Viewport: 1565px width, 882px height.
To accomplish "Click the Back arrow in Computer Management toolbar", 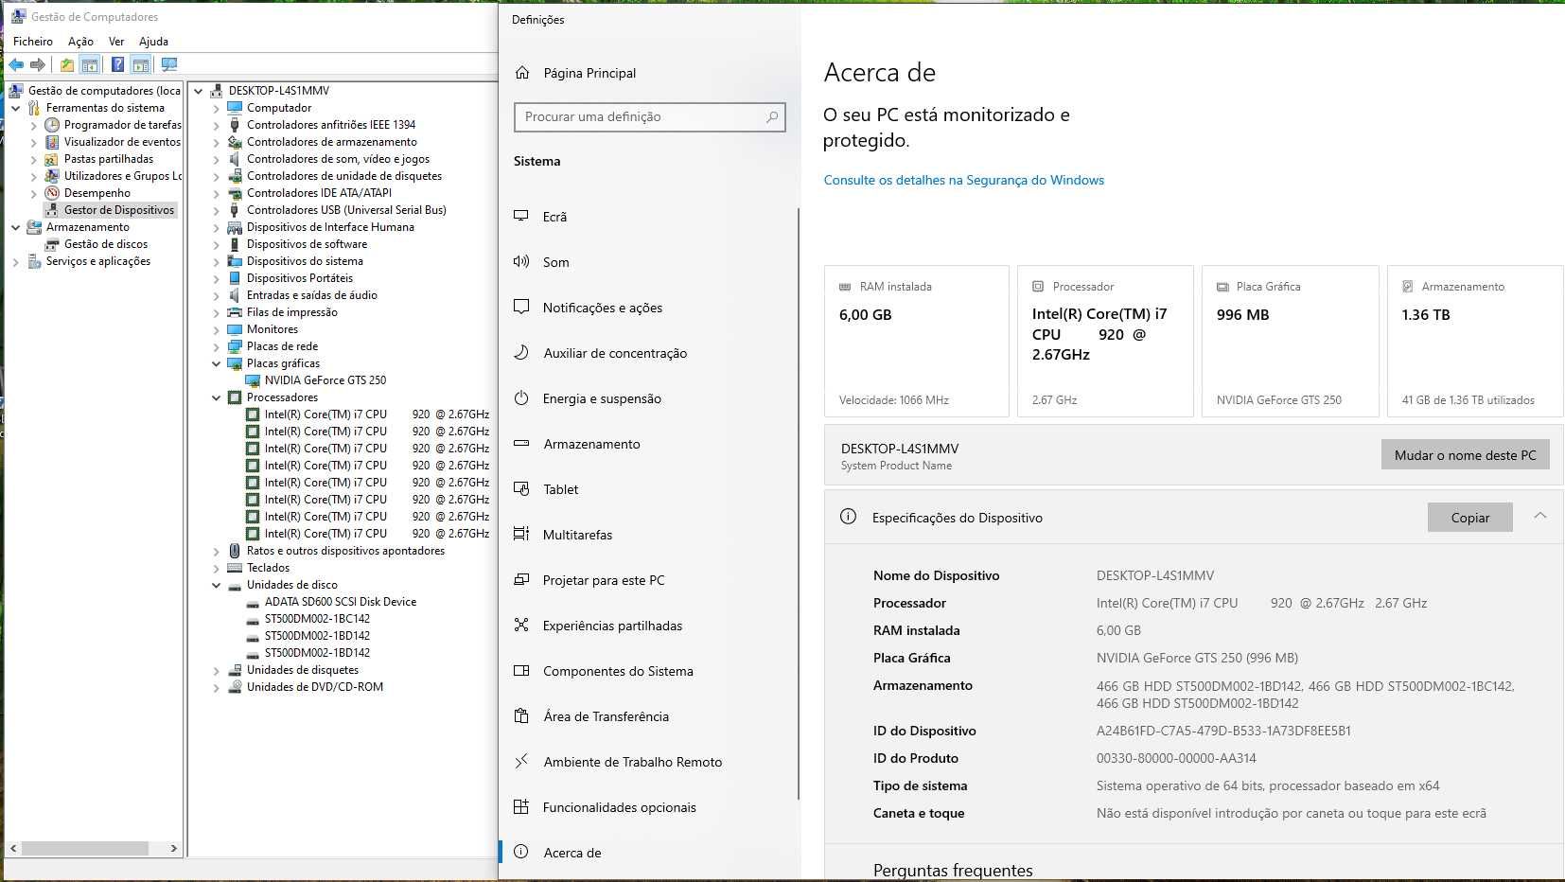I will point(16,65).
